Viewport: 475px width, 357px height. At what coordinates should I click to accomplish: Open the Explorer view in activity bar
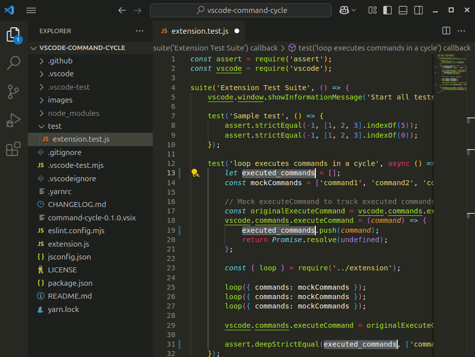click(x=13, y=35)
